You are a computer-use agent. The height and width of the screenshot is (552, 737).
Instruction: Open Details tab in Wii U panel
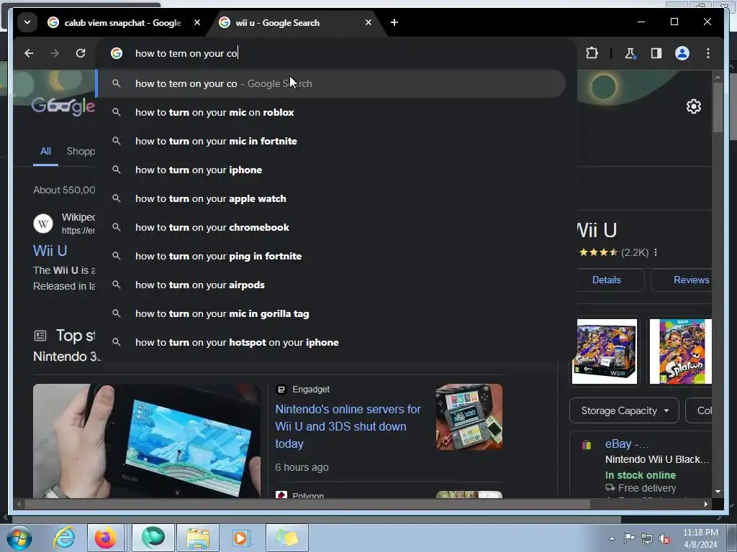pyautogui.click(x=606, y=280)
